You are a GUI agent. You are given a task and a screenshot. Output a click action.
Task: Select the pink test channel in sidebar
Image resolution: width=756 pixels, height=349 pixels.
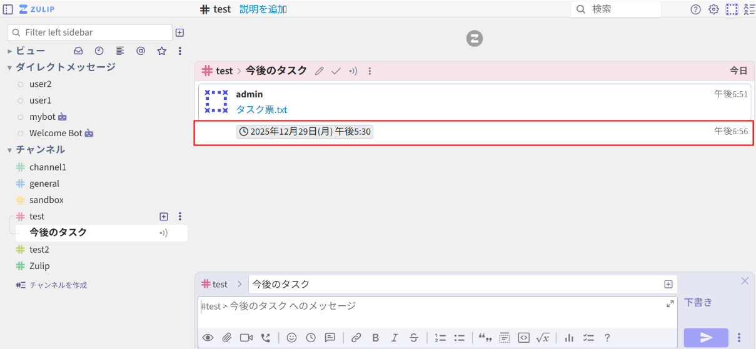(x=37, y=217)
